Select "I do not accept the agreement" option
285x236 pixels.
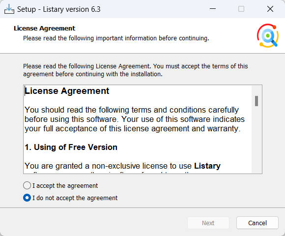point(27,198)
